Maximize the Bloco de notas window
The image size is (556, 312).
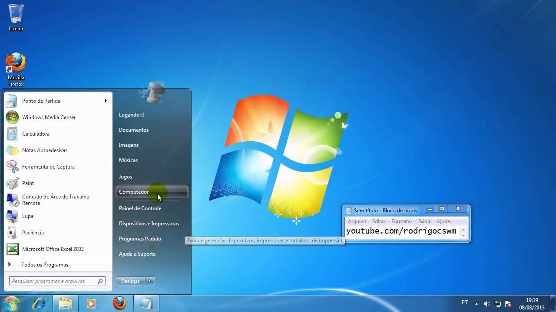coord(442,209)
